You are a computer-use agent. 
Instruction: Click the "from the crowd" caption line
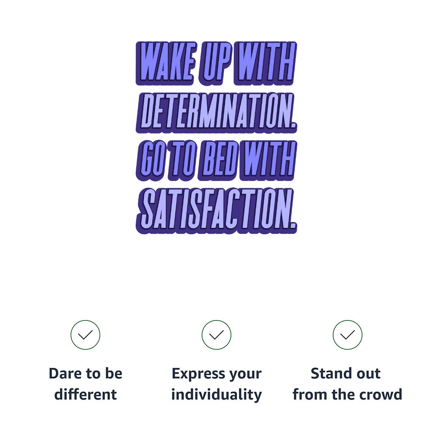[x=347, y=395]
